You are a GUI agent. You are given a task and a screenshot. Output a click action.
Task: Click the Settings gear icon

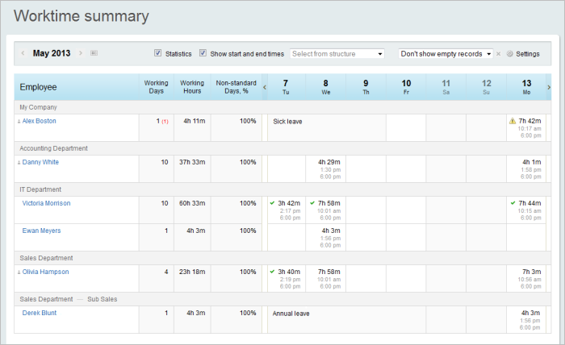[510, 54]
